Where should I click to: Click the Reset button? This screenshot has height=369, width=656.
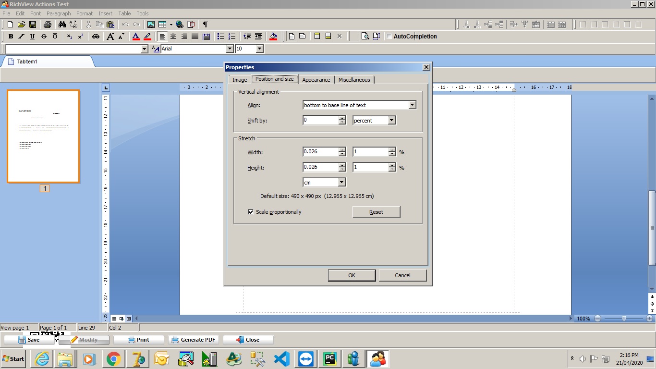pos(376,212)
